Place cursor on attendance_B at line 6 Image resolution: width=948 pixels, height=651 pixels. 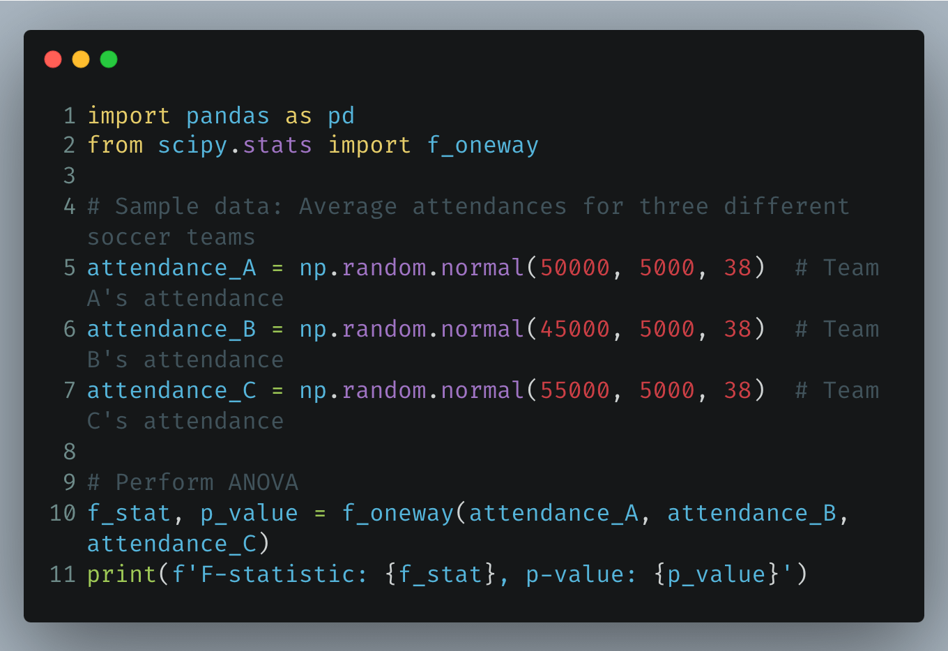click(x=171, y=329)
